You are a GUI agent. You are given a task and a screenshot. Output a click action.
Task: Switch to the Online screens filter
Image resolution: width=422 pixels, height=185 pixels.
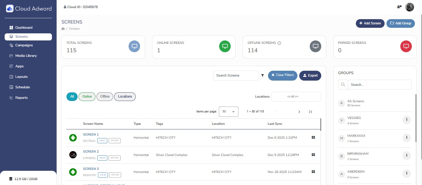coord(87,96)
